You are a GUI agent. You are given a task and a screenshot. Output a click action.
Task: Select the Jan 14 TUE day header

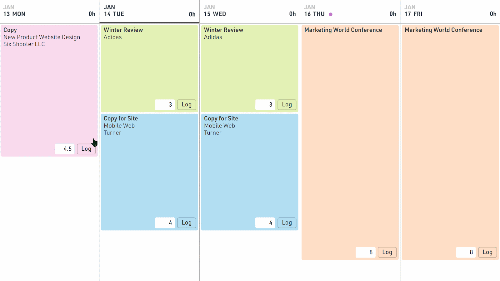pos(114,14)
